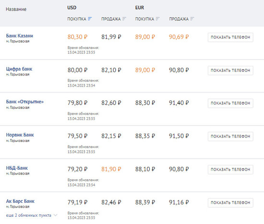Screen dimensions: 264x224
Task: Show phone for Ак Барс Банк
Action: click(230, 202)
